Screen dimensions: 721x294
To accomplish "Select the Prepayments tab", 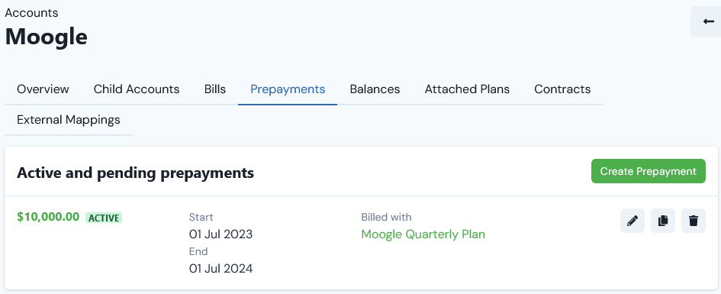I will (x=288, y=89).
